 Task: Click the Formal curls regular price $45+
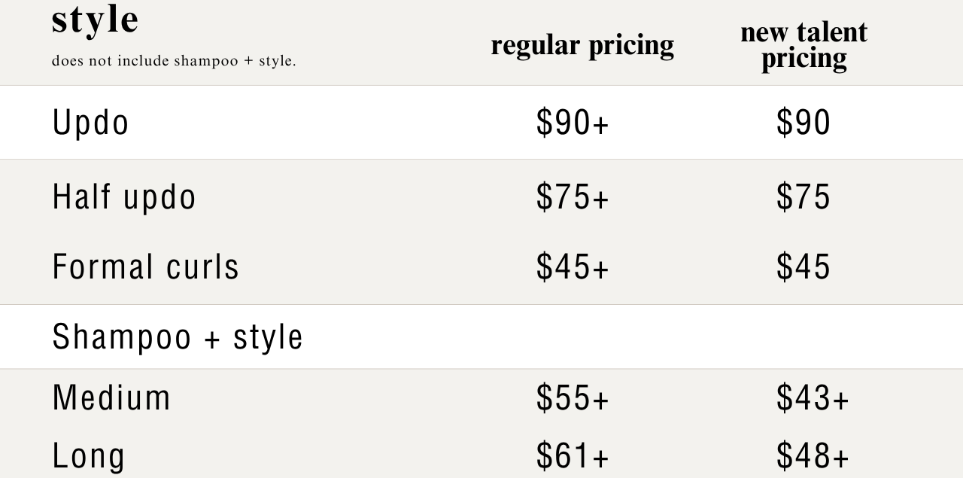(x=572, y=266)
